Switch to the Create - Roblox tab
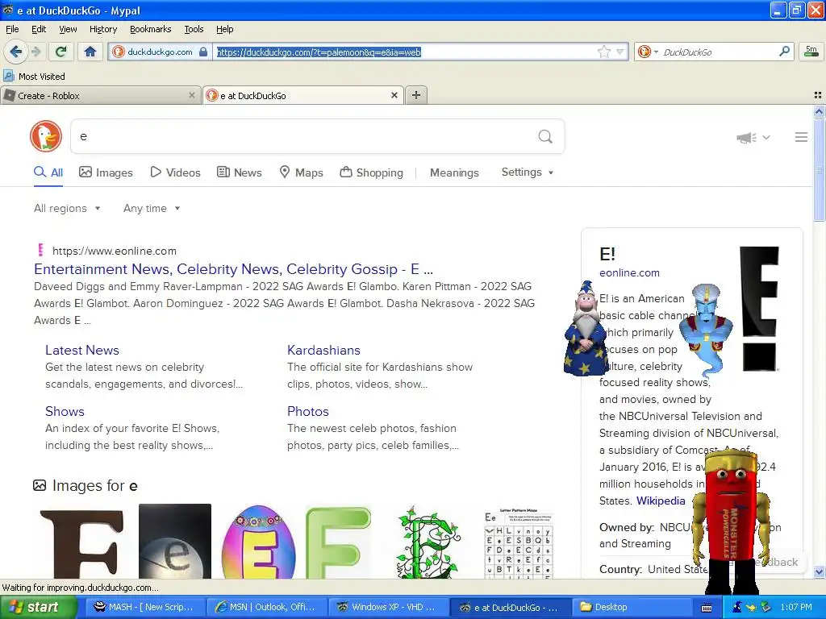Viewport: 826px width, 619px height. click(100, 96)
